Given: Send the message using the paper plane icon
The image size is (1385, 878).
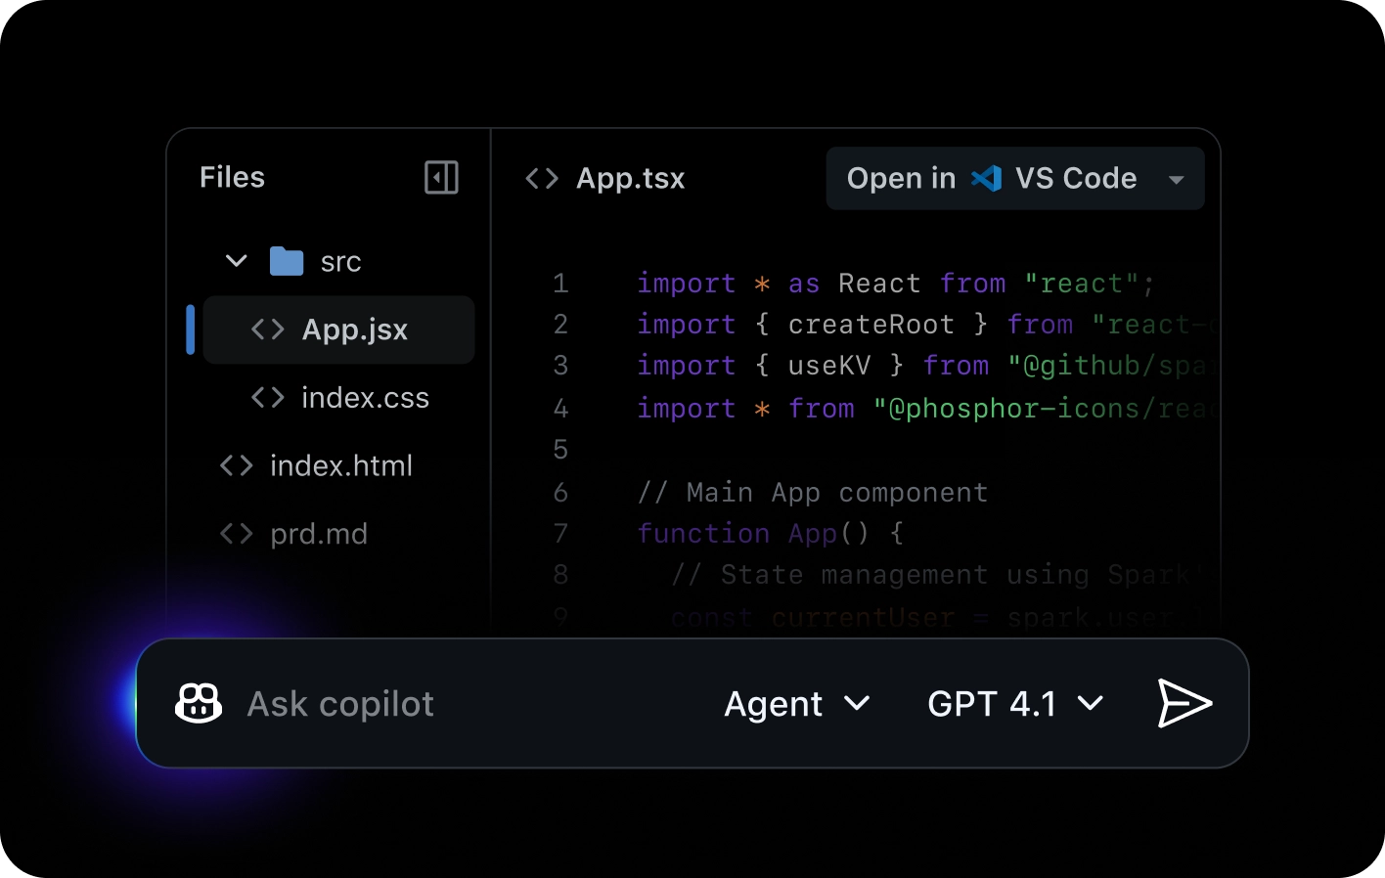Looking at the screenshot, I should [1184, 702].
